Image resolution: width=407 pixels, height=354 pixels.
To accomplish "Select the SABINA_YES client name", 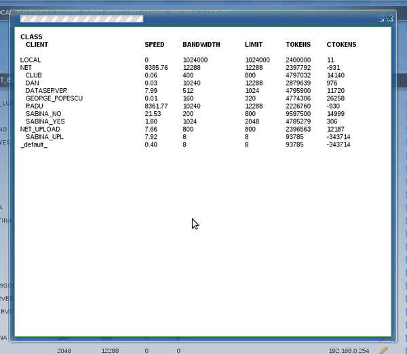I will [45, 121].
